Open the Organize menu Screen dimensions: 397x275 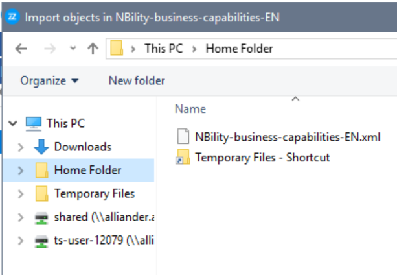pyautogui.click(x=49, y=81)
